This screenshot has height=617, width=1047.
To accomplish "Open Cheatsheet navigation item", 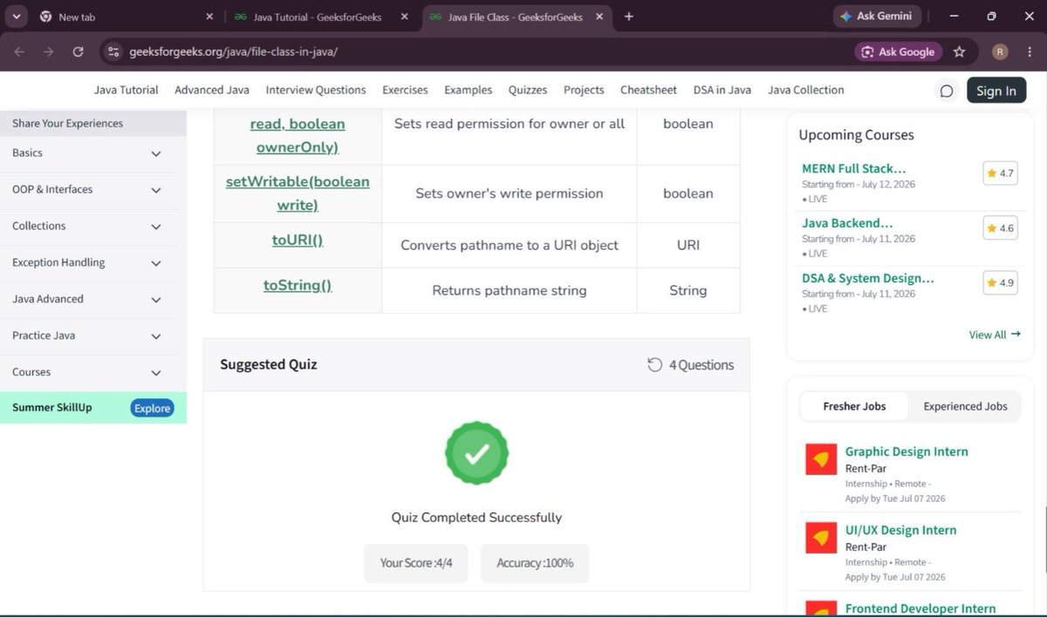I will point(648,90).
